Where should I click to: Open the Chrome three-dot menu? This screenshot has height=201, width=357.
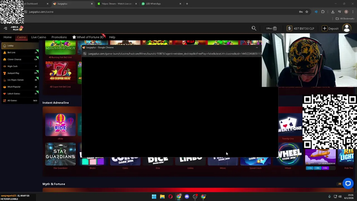click(x=353, y=12)
